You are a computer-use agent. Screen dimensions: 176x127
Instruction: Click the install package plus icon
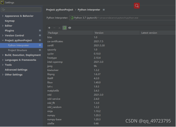(49, 28)
